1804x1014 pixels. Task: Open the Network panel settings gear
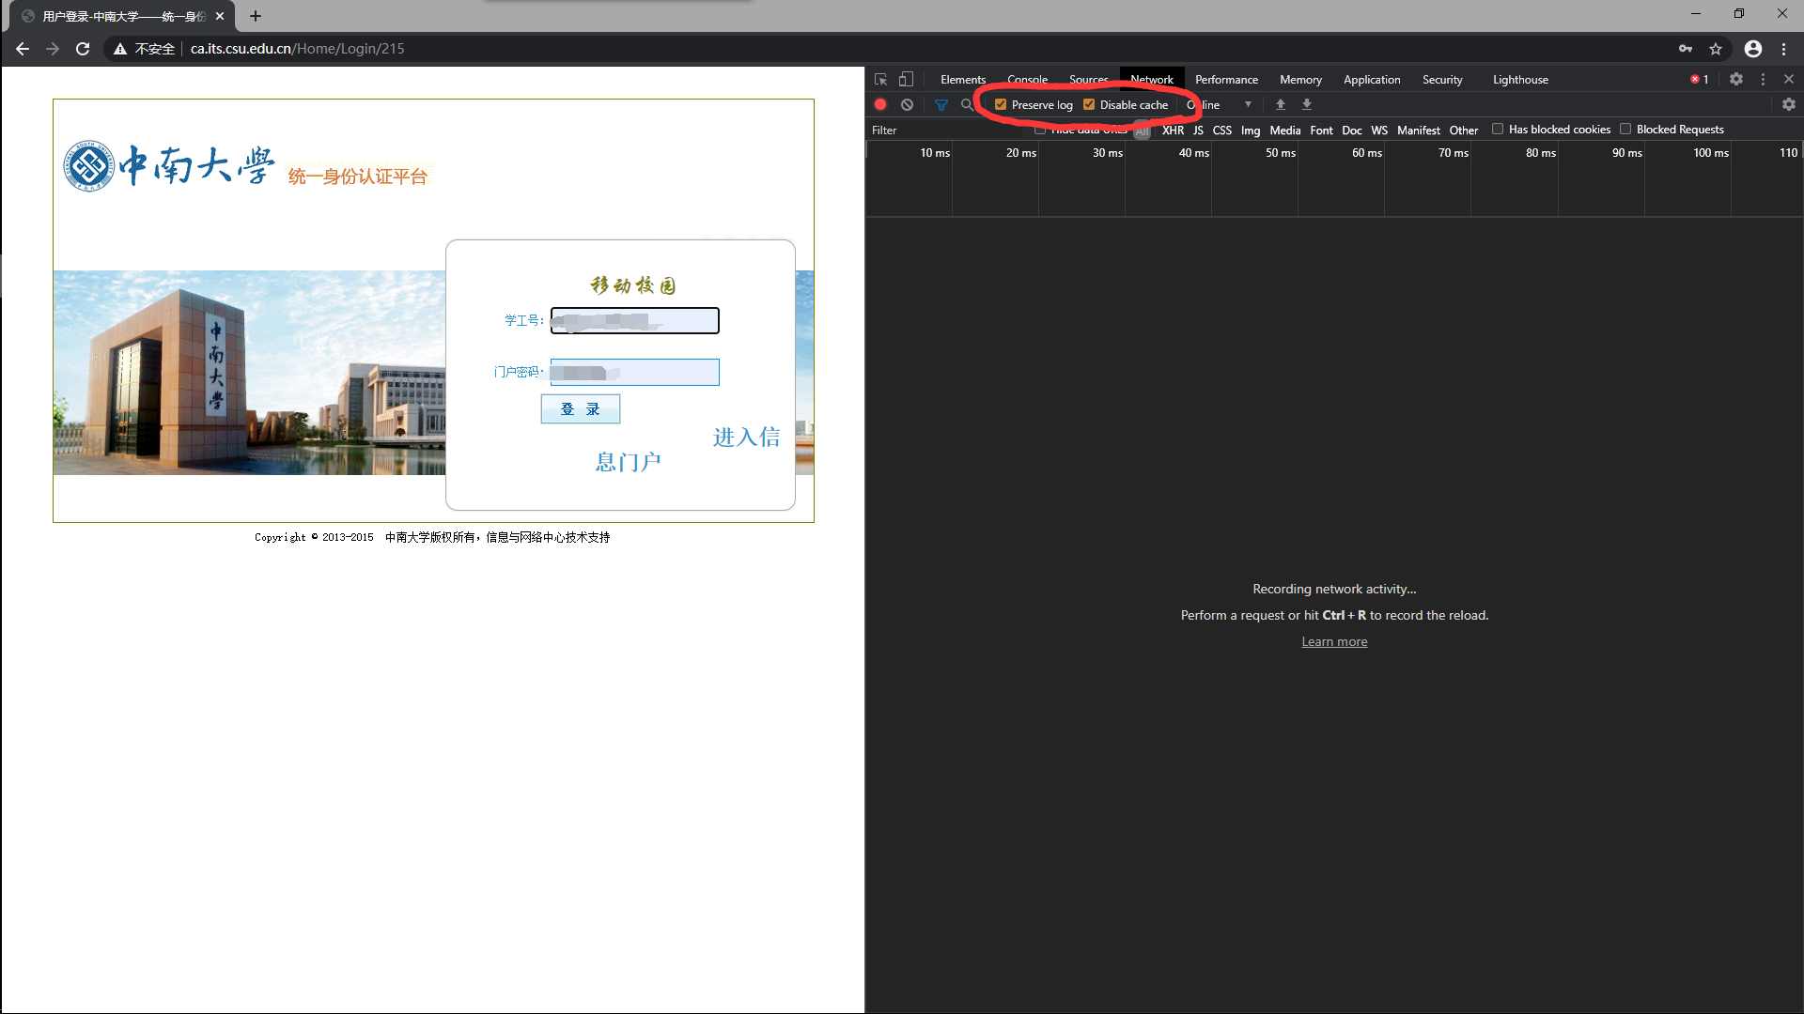pyautogui.click(x=1788, y=105)
